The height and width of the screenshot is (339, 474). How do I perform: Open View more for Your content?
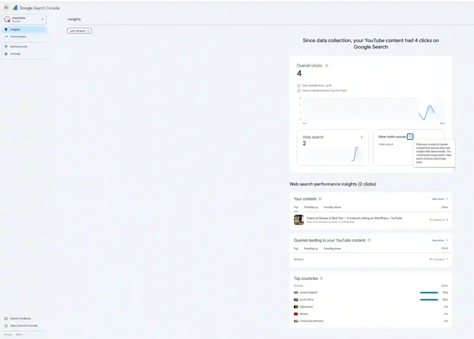click(x=438, y=199)
